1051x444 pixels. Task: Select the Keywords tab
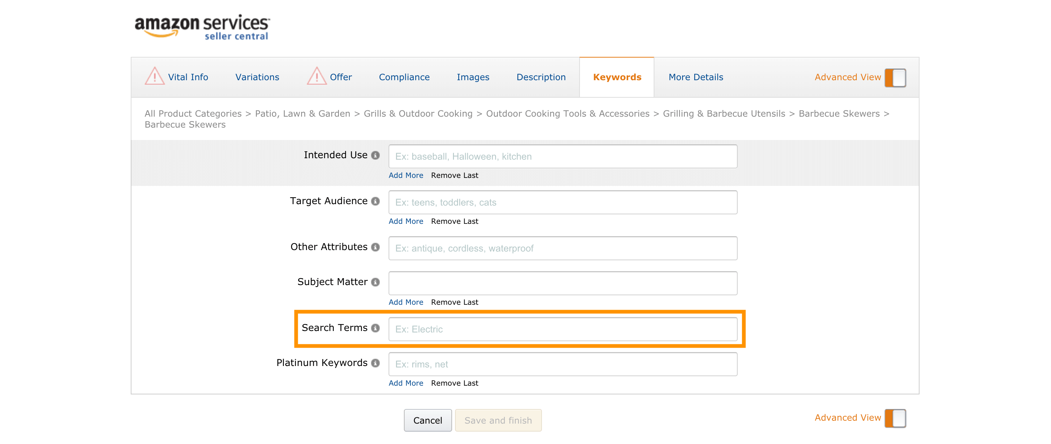[617, 77]
